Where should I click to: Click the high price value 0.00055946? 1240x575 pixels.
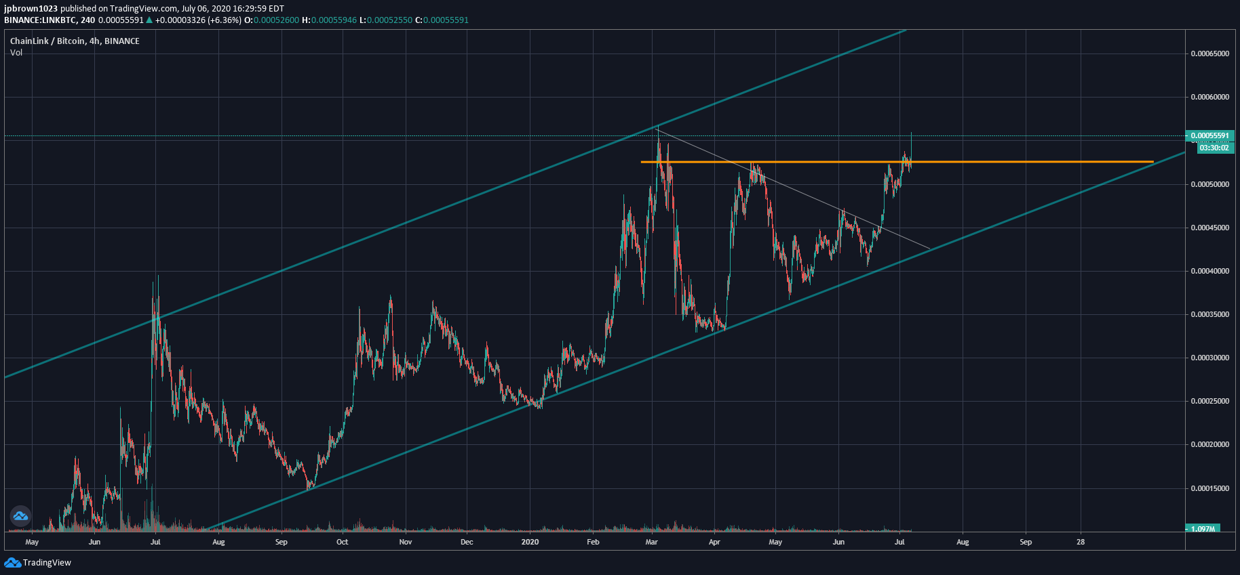pos(334,20)
